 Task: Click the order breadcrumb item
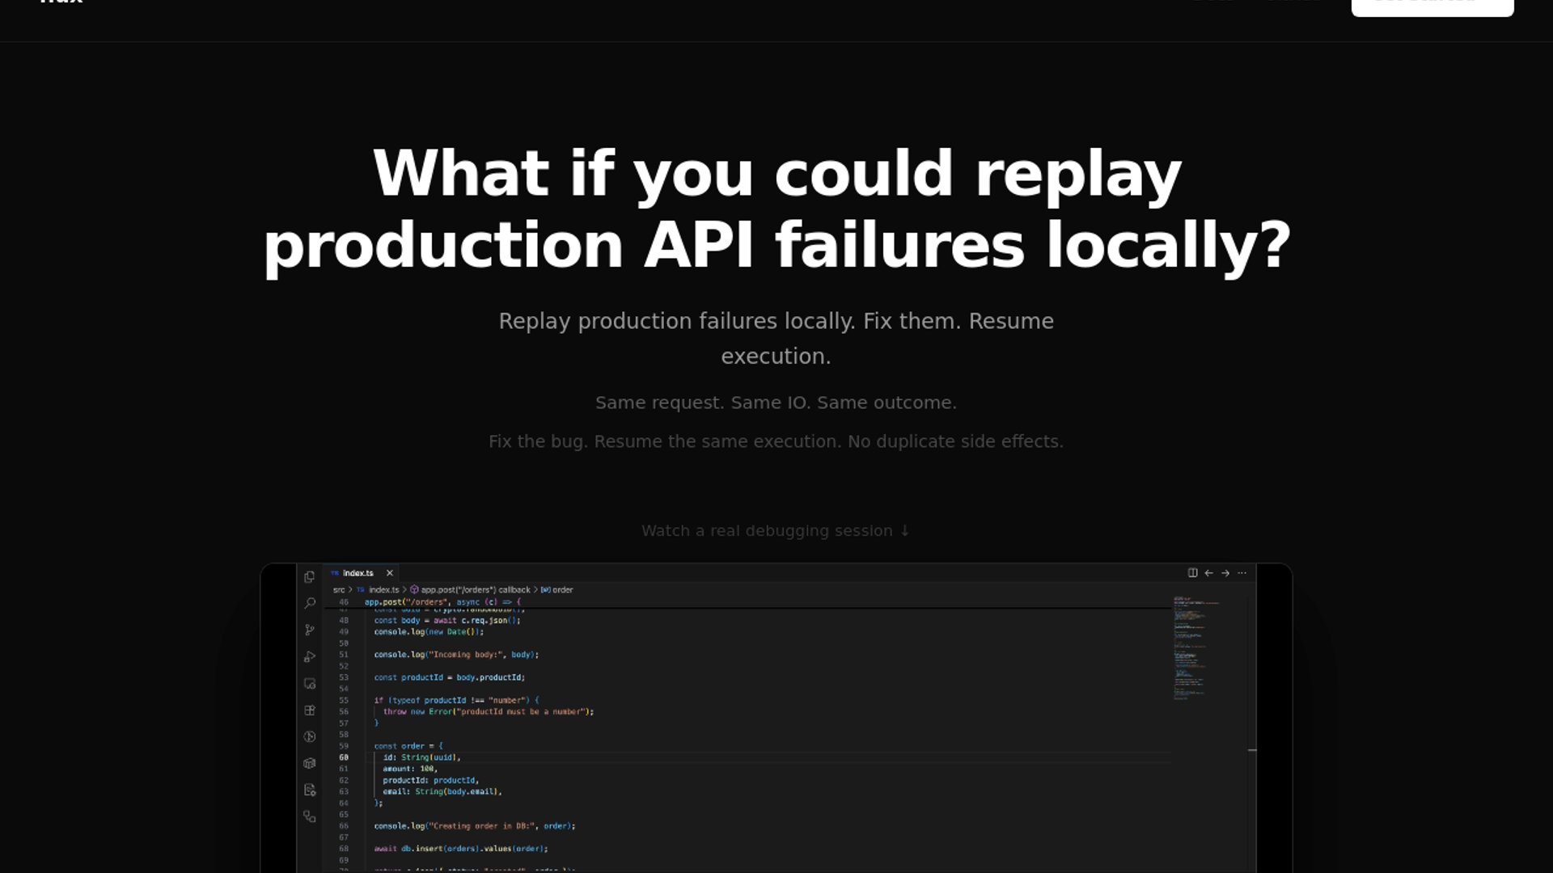(562, 590)
